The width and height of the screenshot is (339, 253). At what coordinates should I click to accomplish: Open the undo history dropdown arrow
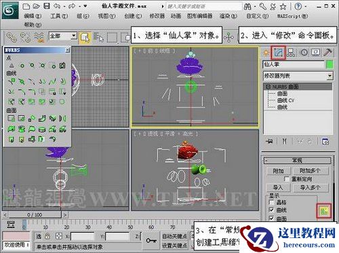click(x=64, y=7)
